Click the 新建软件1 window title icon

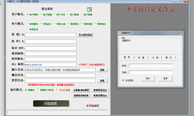tap(119, 33)
